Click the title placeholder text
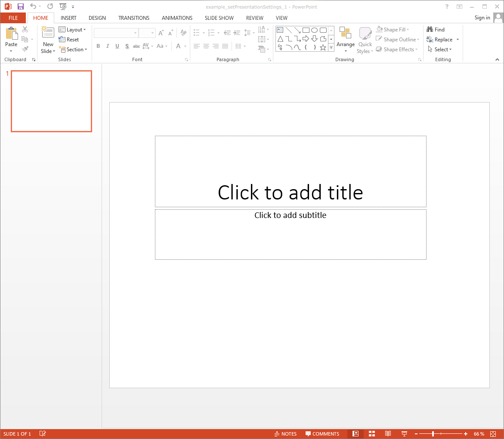 291,192
